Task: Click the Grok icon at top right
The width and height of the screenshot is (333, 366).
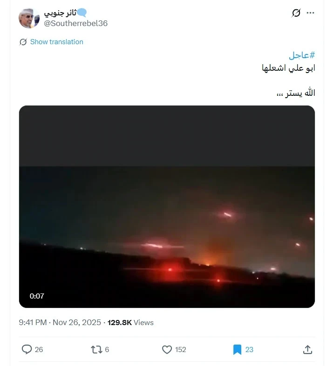Action: (296, 13)
